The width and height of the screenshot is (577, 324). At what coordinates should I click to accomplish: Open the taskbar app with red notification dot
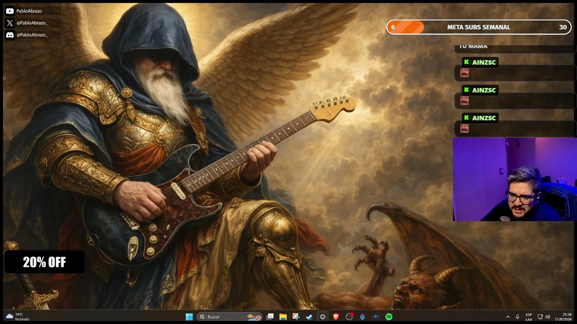[x=349, y=317]
